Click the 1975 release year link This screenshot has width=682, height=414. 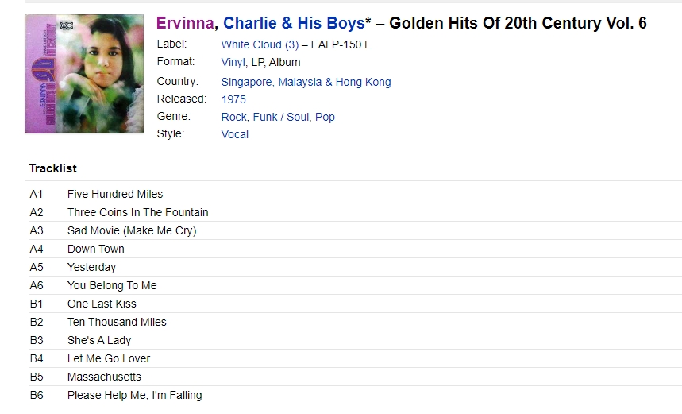pyautogui.click(x=233, y=99)
